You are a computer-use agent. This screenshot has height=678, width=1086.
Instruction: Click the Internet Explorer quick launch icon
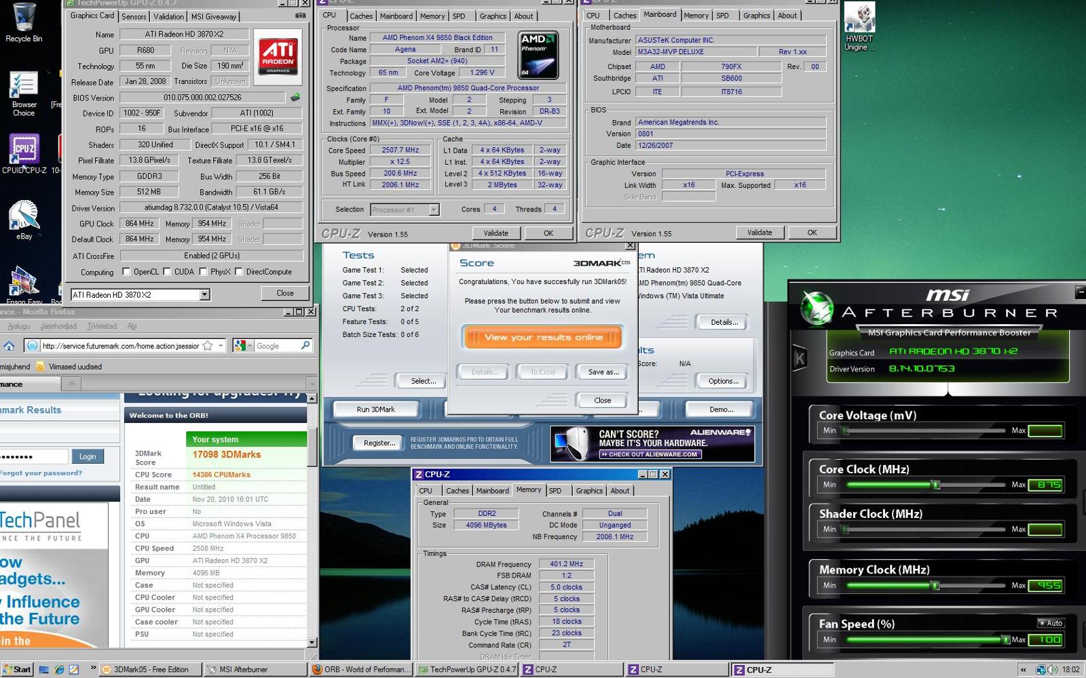point(59,670)
